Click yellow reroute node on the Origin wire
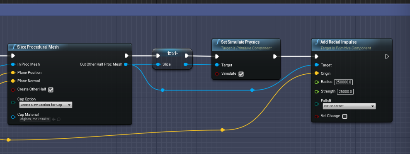 [x=222, y=130]
